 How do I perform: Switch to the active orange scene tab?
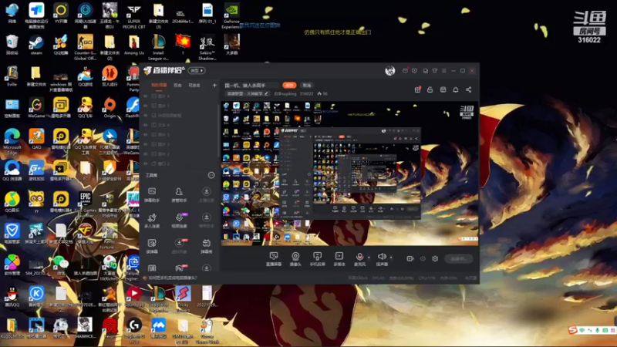(159, 86)
